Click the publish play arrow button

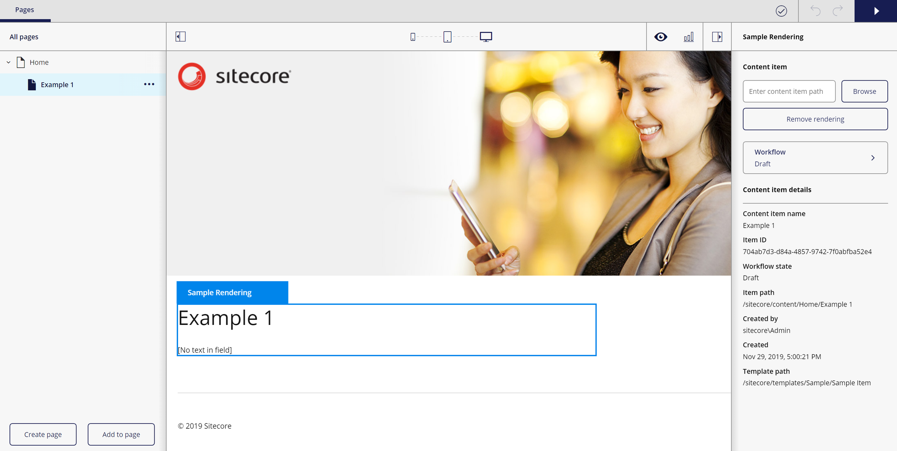(x=876, y=11)
